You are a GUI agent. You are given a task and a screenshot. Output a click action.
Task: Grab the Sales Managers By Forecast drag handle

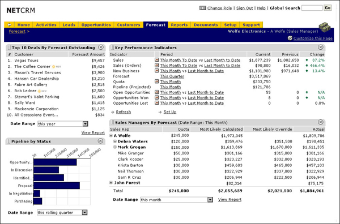click(x=112, y=122)
